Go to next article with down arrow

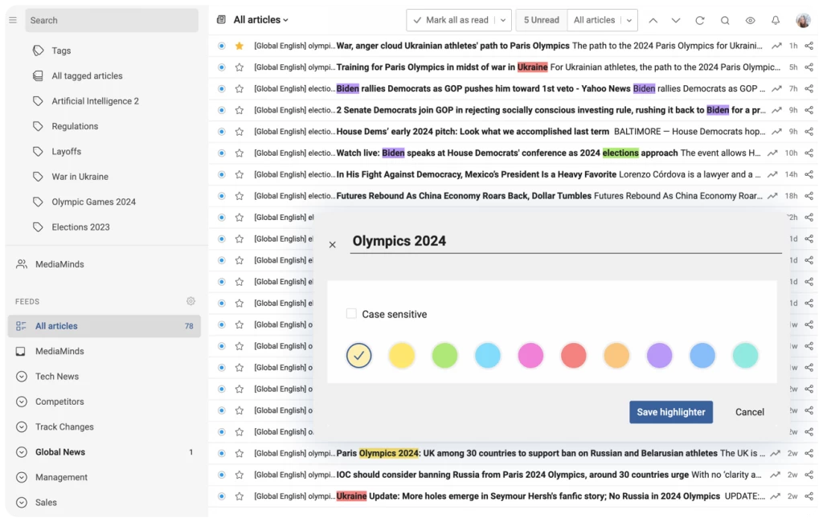tap(676, 20)
